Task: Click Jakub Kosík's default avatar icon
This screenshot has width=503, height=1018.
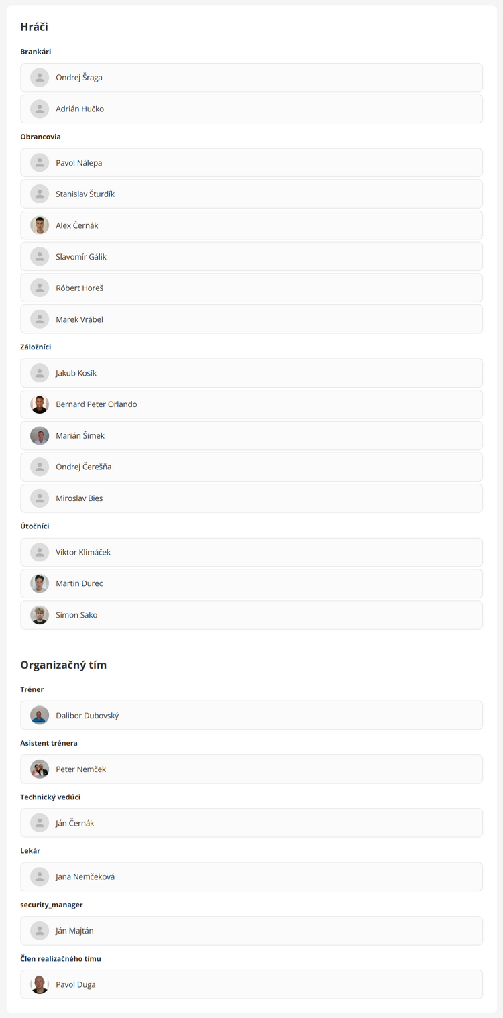Action: coord(40,373)
